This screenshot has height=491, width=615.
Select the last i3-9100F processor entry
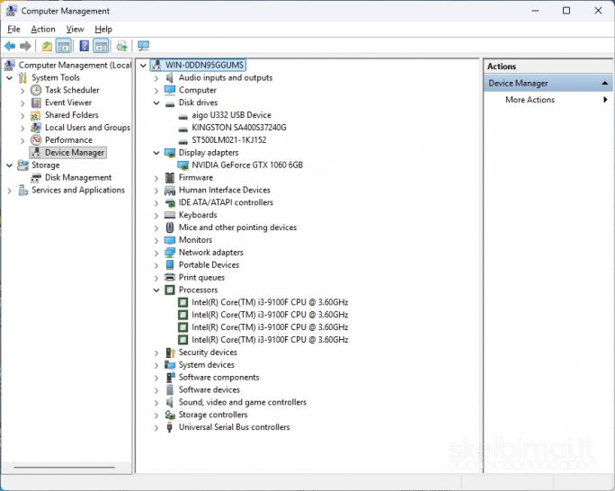pos(270,340)
